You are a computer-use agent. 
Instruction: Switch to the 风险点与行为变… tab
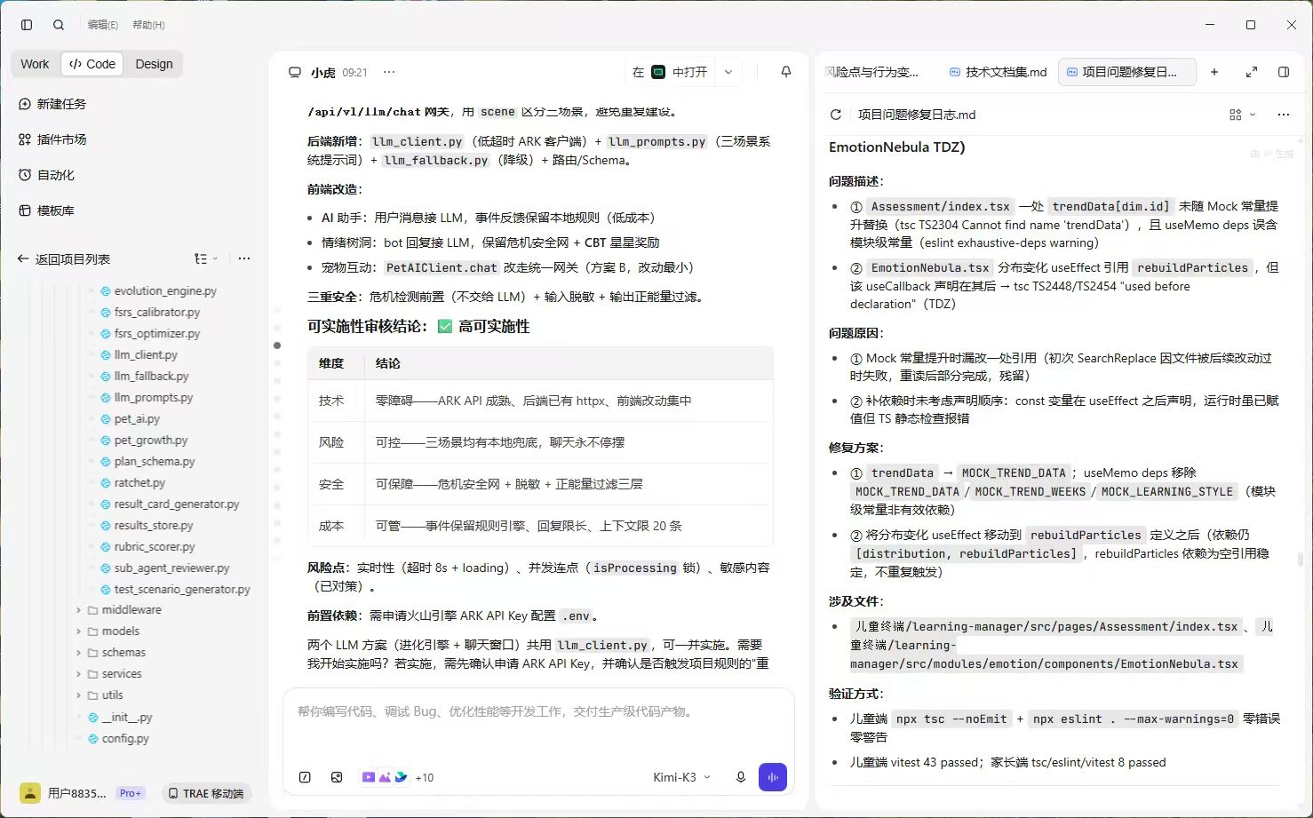point(872,72)
